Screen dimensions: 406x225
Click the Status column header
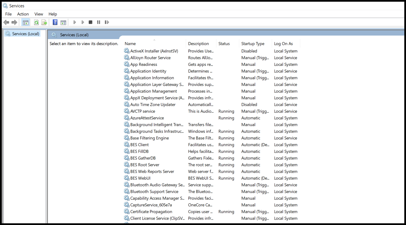click(x=224, y=44)
